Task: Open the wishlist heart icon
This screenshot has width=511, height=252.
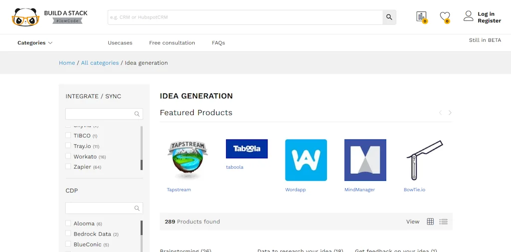Action: point(445,16)
